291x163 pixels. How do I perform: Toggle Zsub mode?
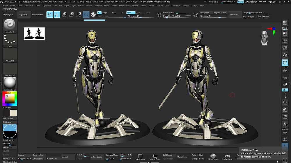pos(139,12)
